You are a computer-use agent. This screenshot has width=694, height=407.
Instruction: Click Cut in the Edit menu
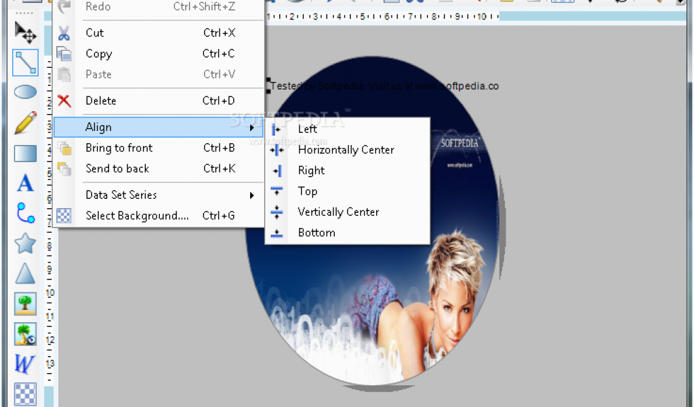tap(95, 33)
